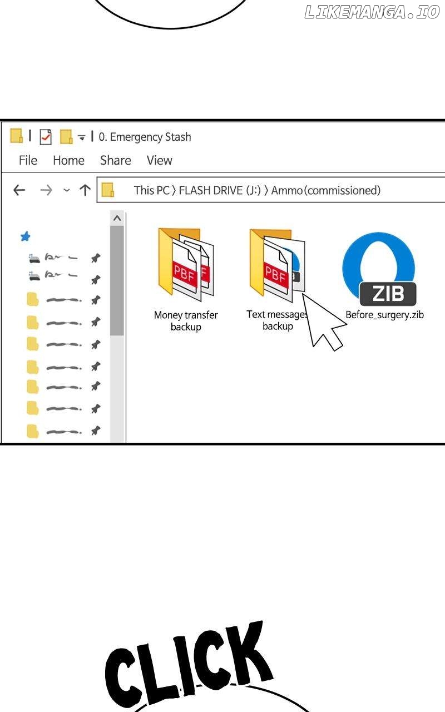
Task: Open the quick access toolbar customize dropdown
Action: (x=81, y=137)
